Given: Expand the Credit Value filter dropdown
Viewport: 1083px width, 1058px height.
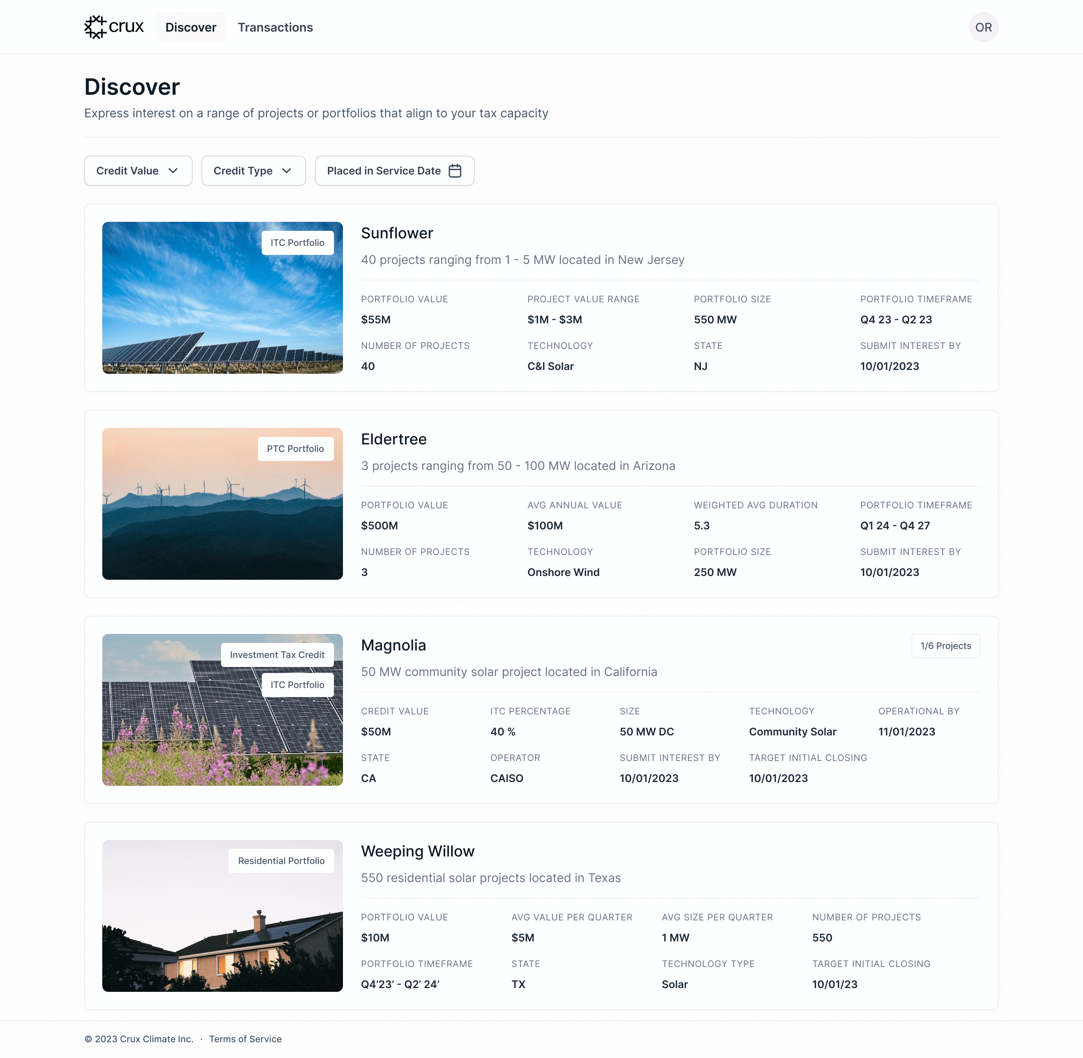Looking at the screenshot, I should point(138,171).
